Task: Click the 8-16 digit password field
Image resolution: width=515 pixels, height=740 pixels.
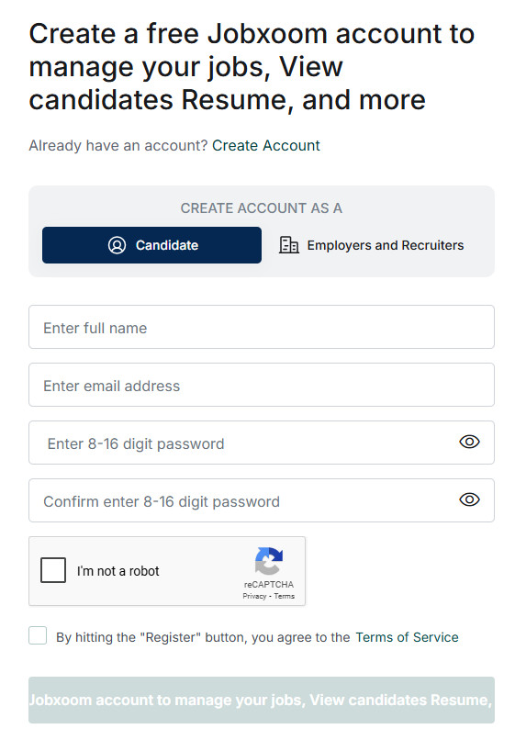Action: click(262, 443)
